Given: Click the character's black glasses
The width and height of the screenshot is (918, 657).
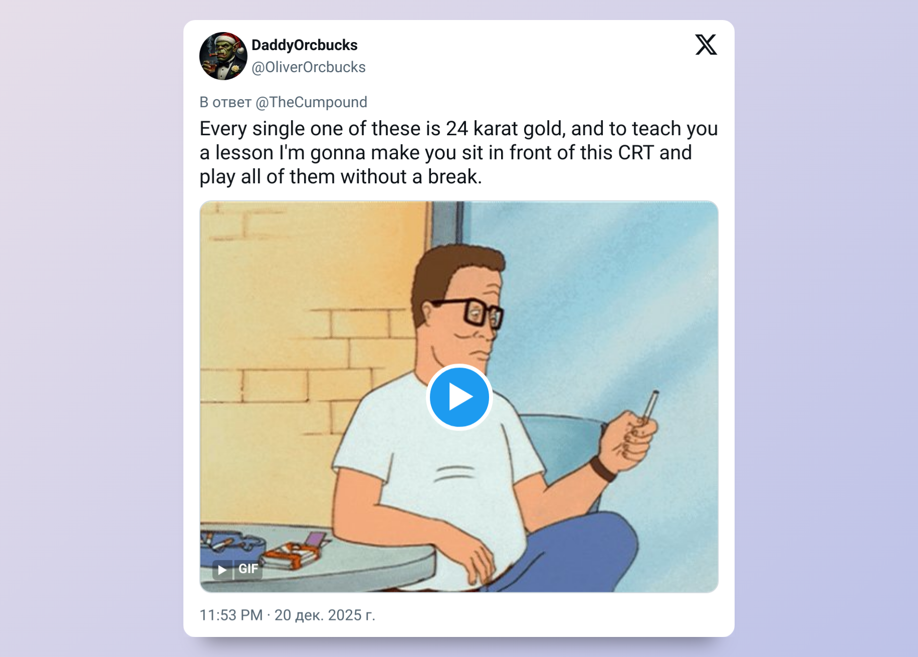Looking at the screenshot, I should (x=476, y=311).
